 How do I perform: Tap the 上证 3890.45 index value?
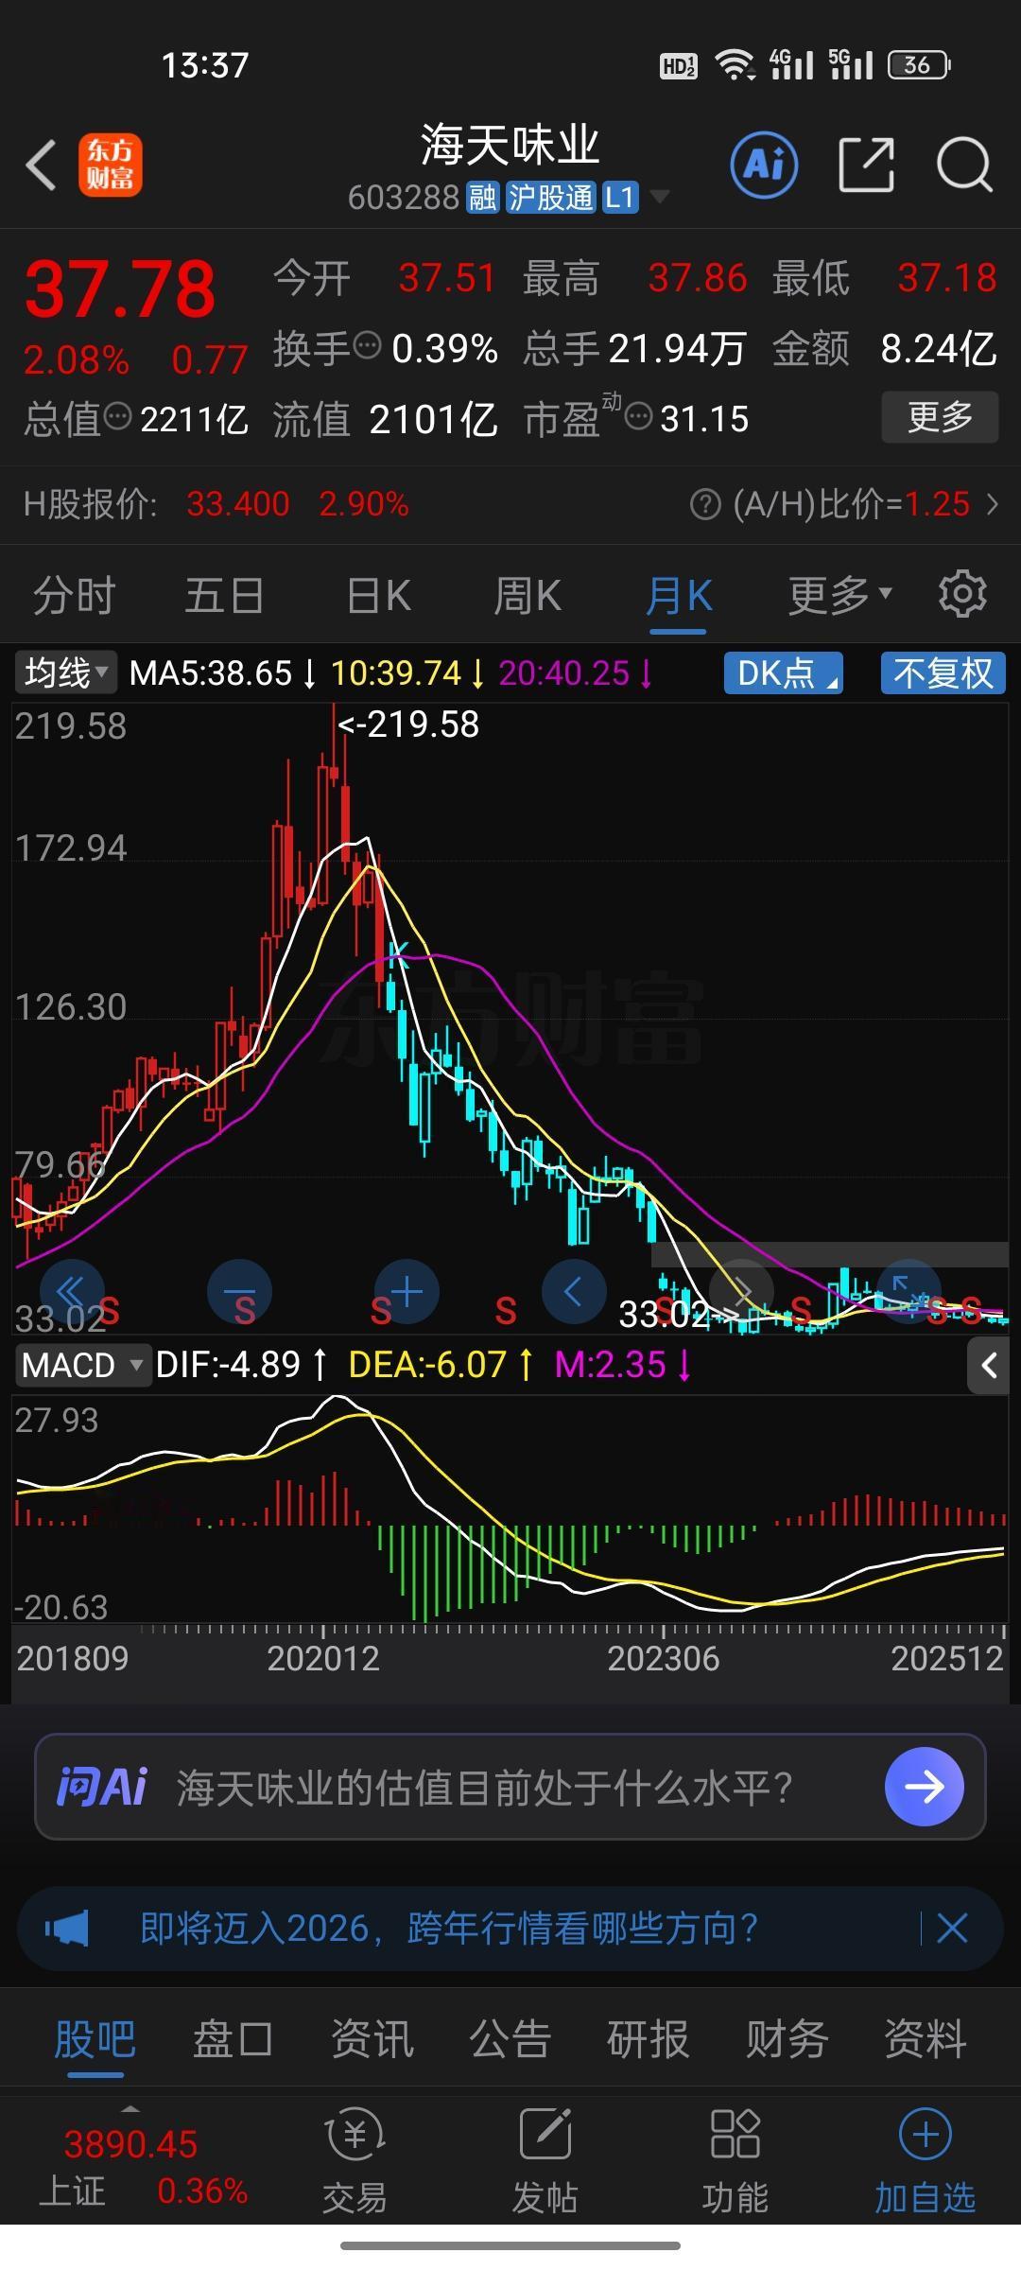(x=130, y=2144)
